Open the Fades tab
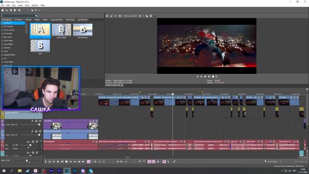This screenshot has width=309, height=174. point(45,20)
